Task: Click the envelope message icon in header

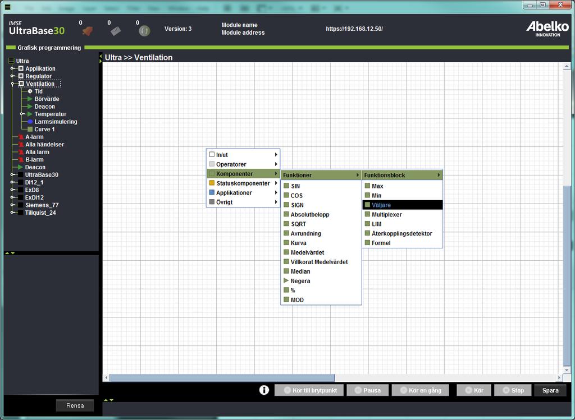Action: [116, 31]
